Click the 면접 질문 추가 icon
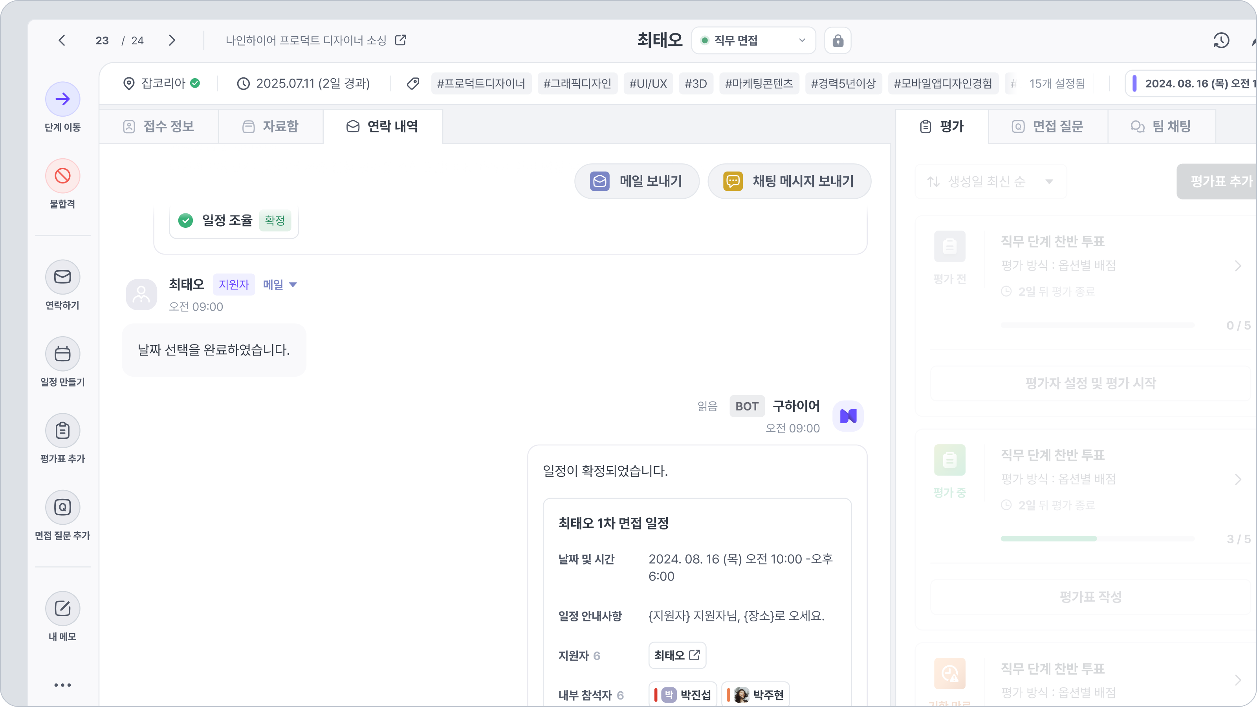The height and width of the screenshot is (707, 1257). click(x=62, y=507)
